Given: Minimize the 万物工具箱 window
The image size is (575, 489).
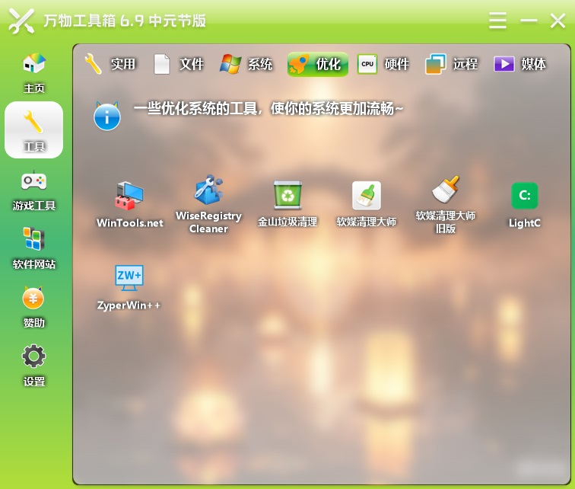Looking at the screenshot, I should (529, 21).
